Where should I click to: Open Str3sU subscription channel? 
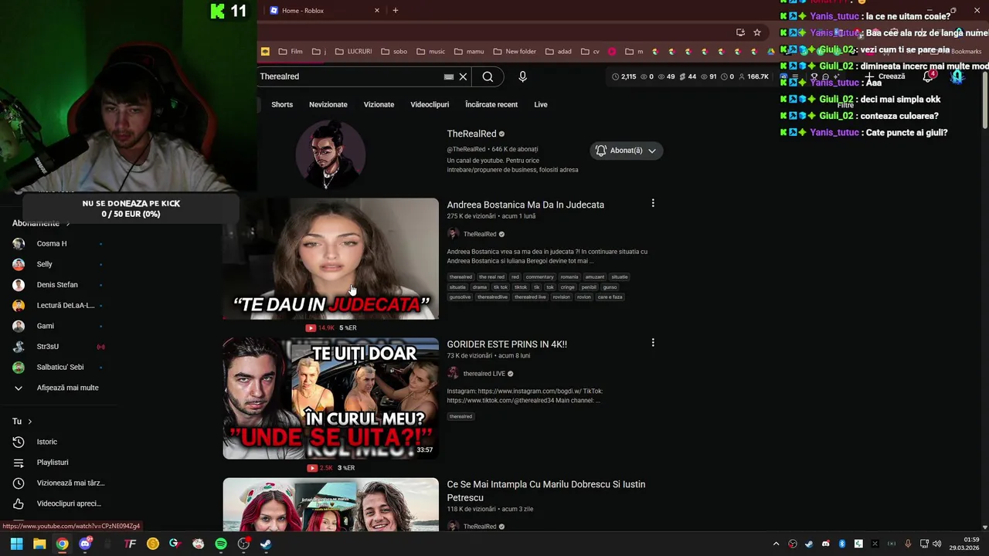59,347
